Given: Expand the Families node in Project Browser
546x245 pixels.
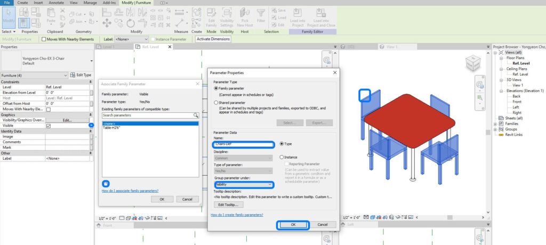Looking at the screenshot, I should coord(495,124).
